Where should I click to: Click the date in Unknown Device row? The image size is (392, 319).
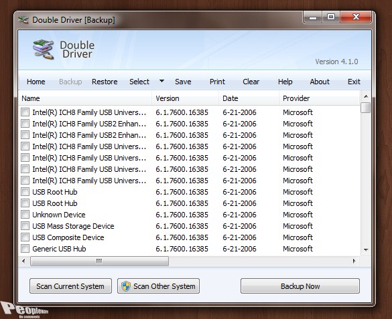point(239,215)
